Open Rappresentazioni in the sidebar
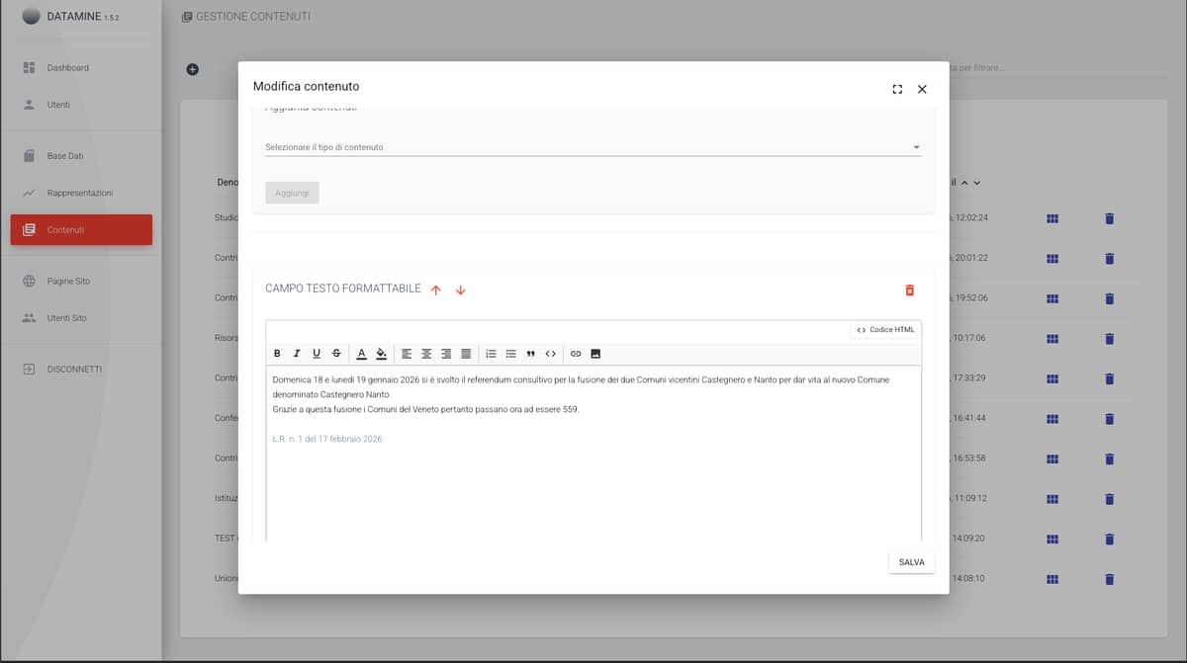This screenshot has height=663, width=1187. pyautogui.click(x=80, y=193)
